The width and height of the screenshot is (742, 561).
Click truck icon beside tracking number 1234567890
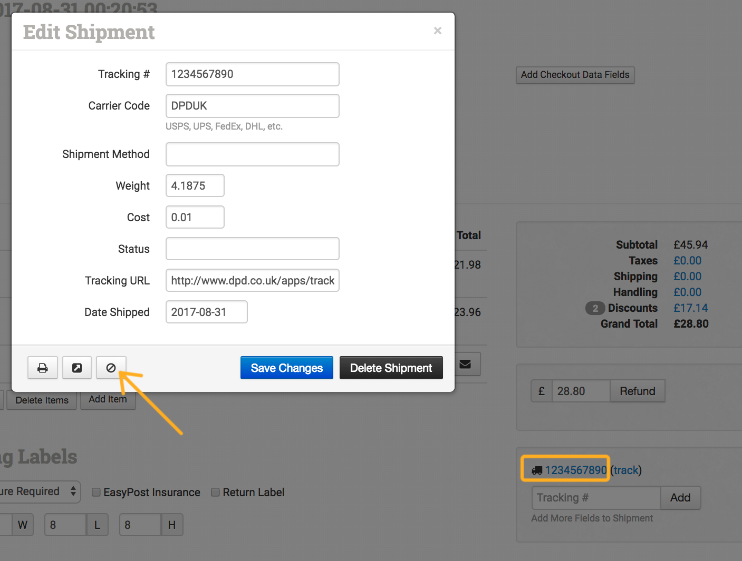(537, 470)
